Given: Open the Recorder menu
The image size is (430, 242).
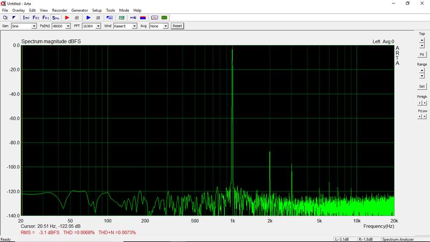Looking at the screenshot, I should click(x=59, y=10).
